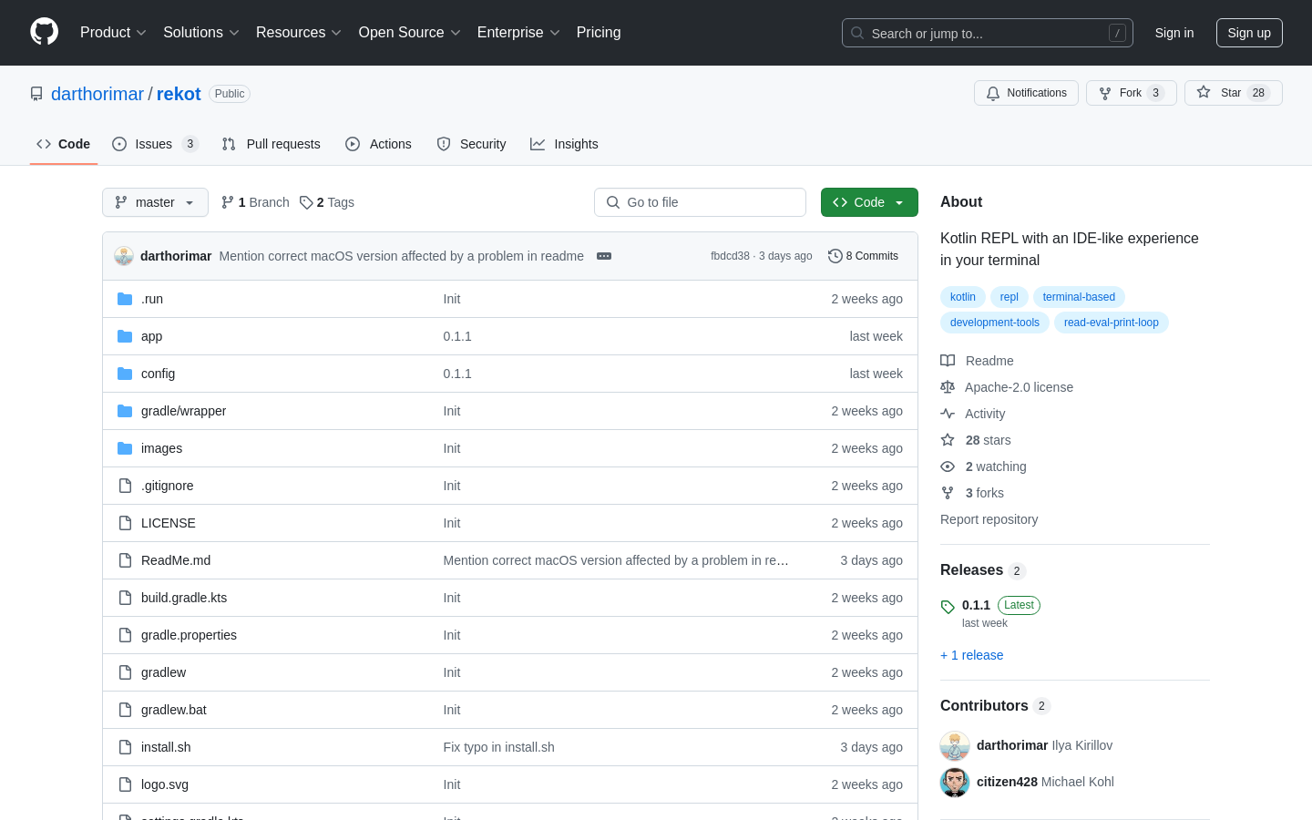This screenshot has width=1312, height=820.
Task: Click the Star icon
Action: (1204, 92)
